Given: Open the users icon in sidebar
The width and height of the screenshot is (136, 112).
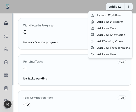Looking at the screenshot, I should [6, 49].
